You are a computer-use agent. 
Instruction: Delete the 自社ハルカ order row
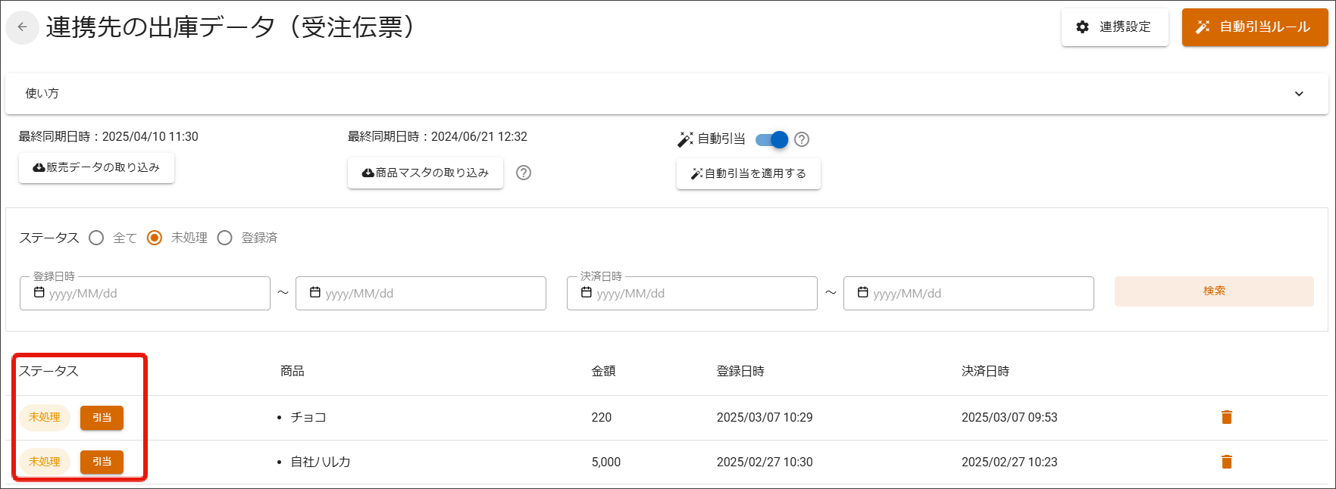(1226, 462)
